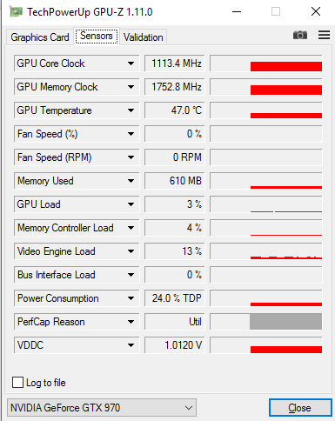The image size is (335, 421).
Task: Click the Close button
Action: (x=300, y=408)
